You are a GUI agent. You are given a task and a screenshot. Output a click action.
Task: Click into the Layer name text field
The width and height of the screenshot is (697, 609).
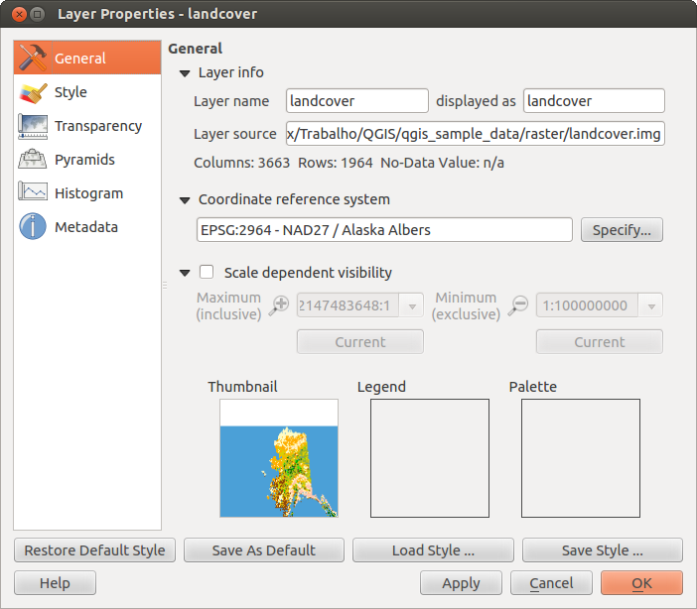pos(356,101)
